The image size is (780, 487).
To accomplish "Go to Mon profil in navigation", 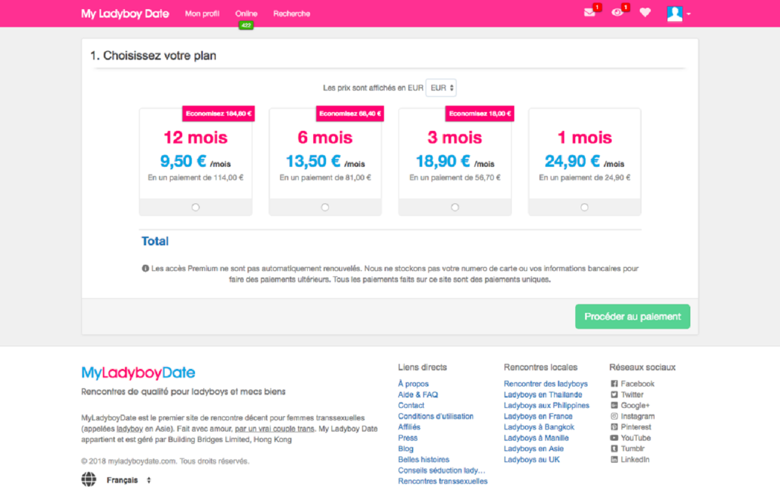I will [x=202, y=13].
